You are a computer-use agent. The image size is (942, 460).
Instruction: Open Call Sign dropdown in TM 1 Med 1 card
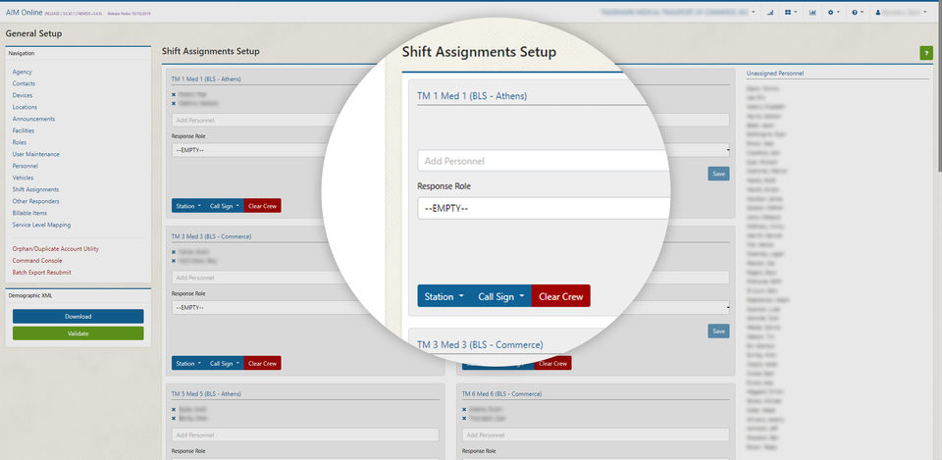[225, 206]
